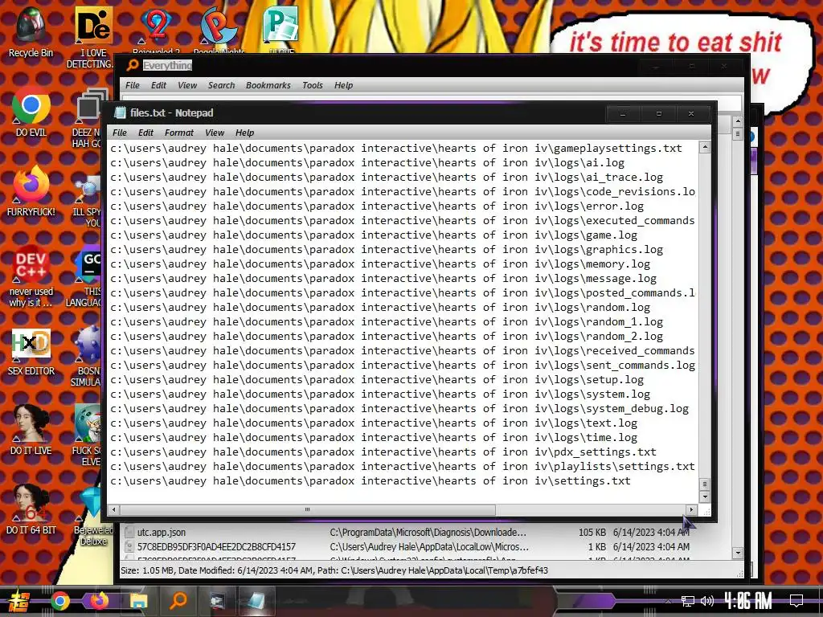823x617 pixels.
Task: Launch Firefox from the taskbar
Action: click(x=99, y=601)
